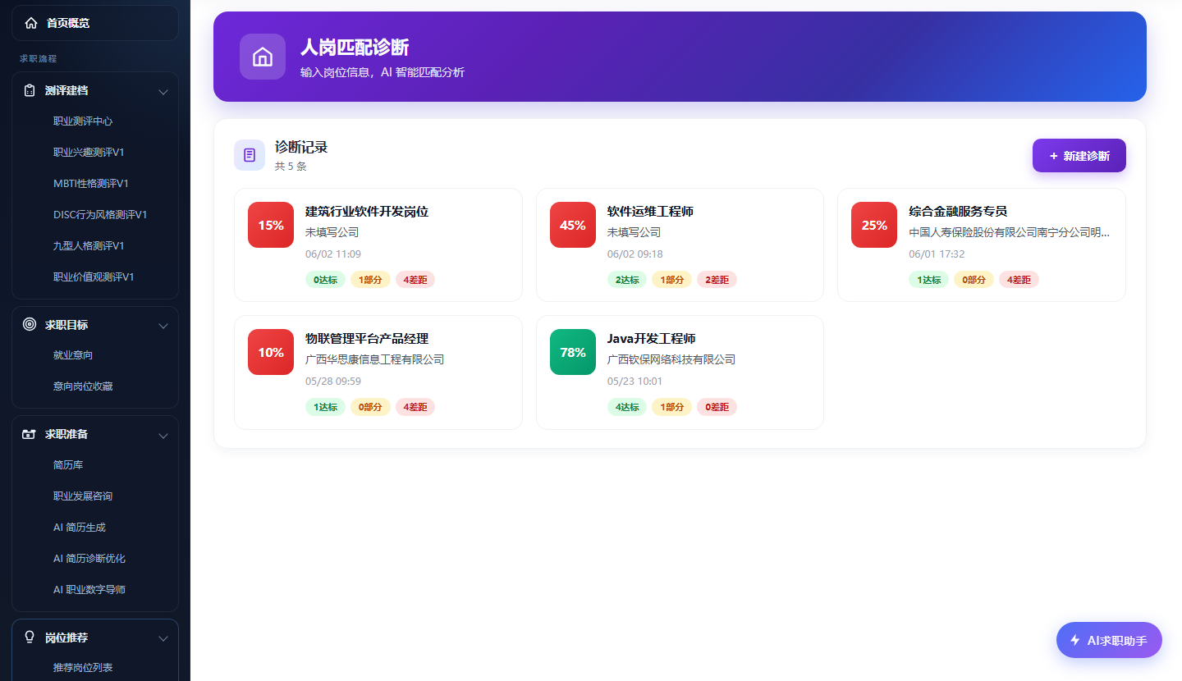Open the 建筑行业软件开发岗位 record
This screenshot has width=1182, height=681.
tap(378, 245)
